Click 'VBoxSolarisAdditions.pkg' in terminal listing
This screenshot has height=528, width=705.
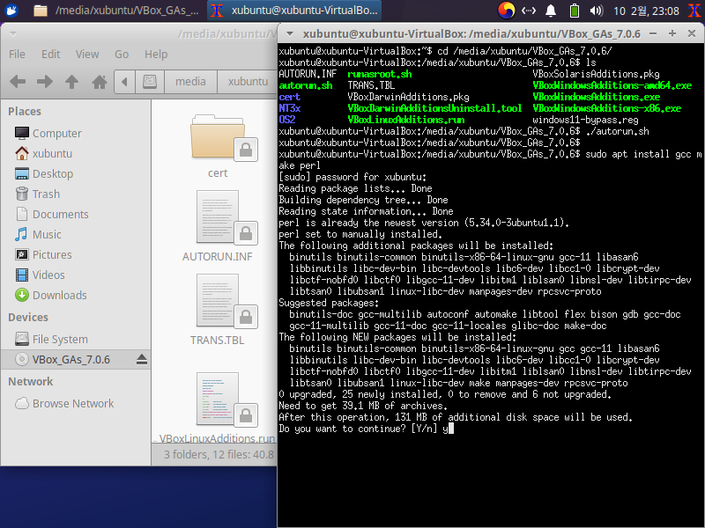click(596, 74)
